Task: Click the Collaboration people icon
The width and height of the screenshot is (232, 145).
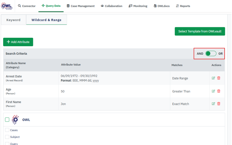Action: (102, 6)
